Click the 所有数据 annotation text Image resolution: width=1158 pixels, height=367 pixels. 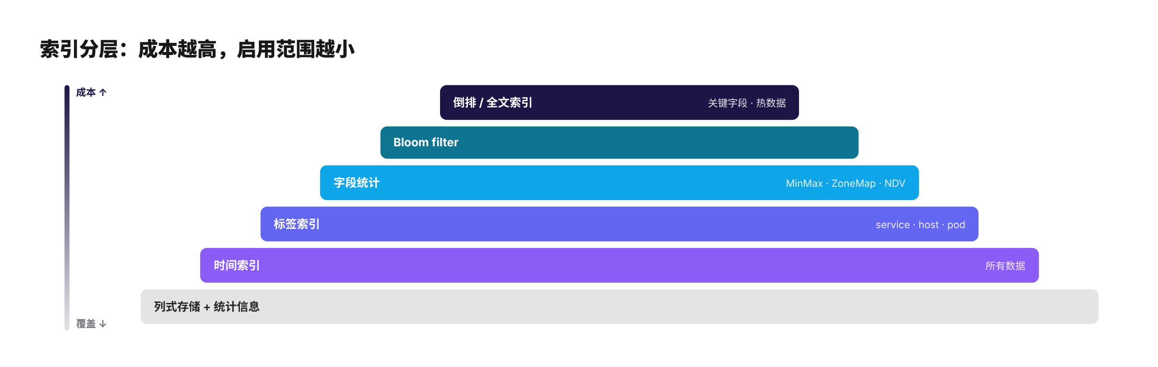(1005, 266)
